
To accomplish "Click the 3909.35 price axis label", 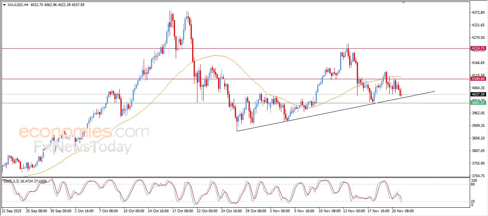I will (x=478, y=126).
